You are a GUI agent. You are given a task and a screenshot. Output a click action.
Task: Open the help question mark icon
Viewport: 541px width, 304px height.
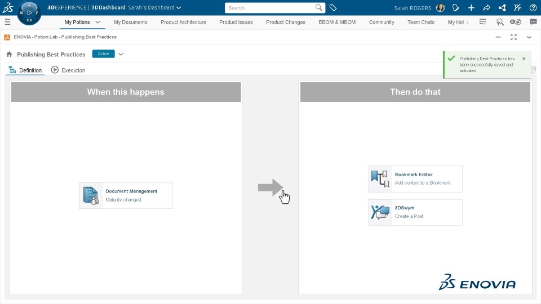(x=533, y=7)
